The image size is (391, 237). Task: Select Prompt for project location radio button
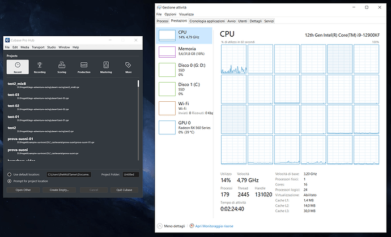(10, 181)
